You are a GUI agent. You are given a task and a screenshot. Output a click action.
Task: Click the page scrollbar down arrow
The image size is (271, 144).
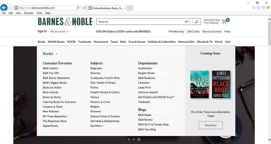pos(270,140)
